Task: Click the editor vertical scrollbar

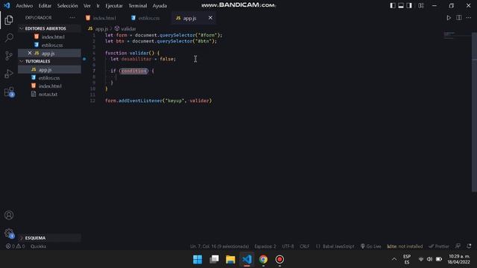Action: tap(474, 112)
